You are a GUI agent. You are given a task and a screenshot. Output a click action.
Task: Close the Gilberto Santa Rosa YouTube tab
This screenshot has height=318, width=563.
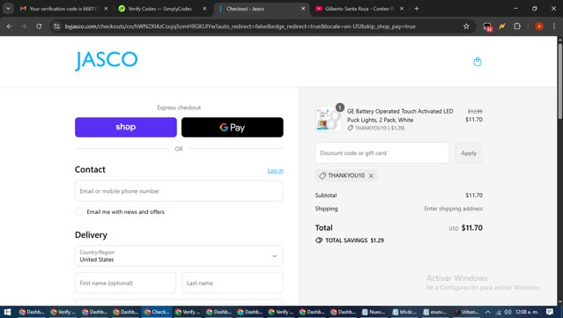tap(402, 9)
